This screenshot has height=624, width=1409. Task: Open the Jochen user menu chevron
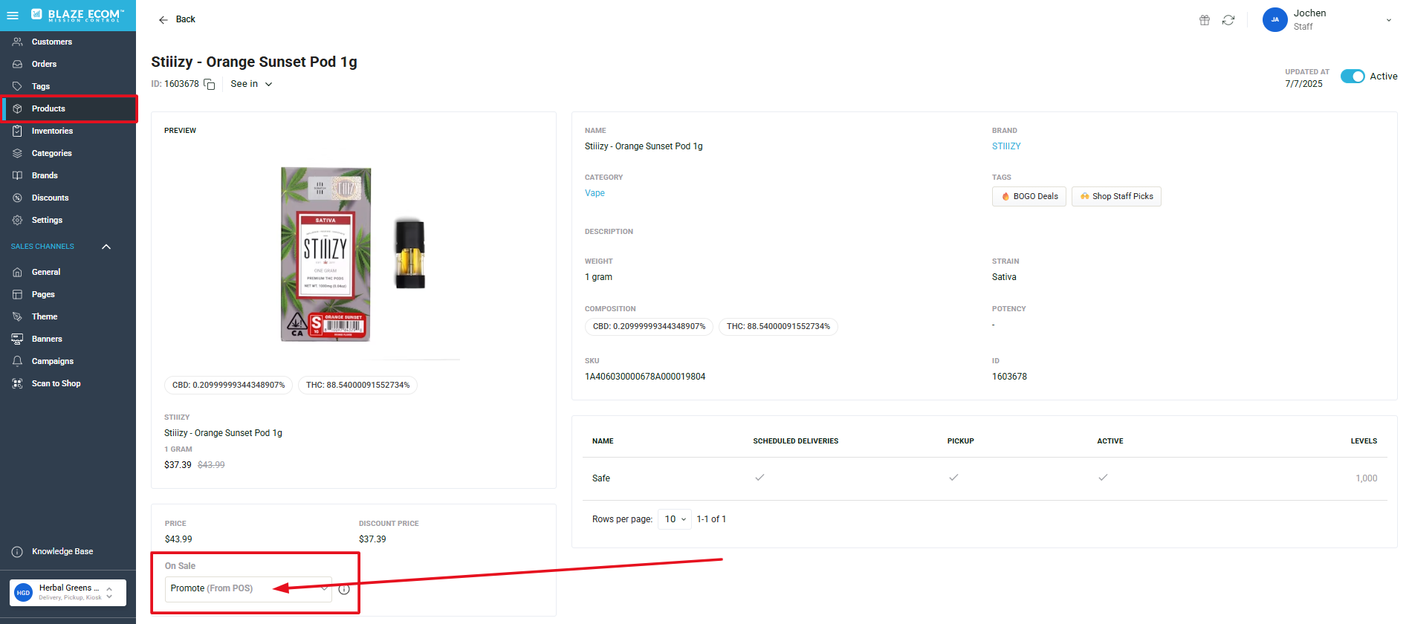tap(1389, 20)
